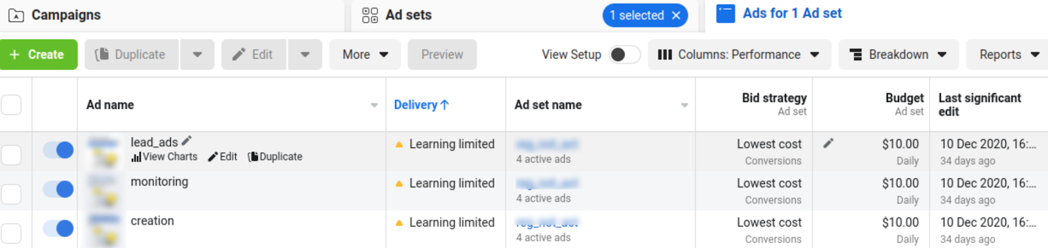This screenshot has width=1048, height=248.
Task: Click the Ads for 1 Ad set icon
Action: 726,14
